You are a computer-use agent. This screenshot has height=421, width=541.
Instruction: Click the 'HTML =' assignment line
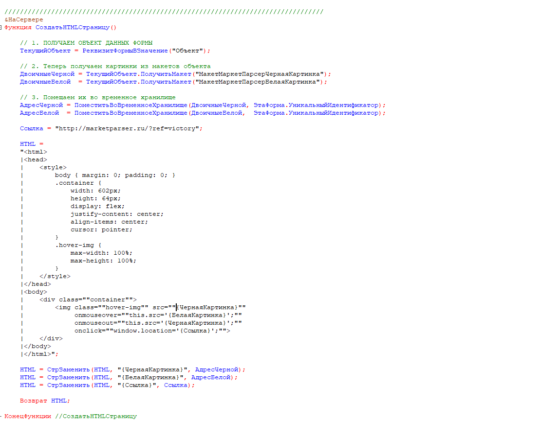[x=31, y=144]
